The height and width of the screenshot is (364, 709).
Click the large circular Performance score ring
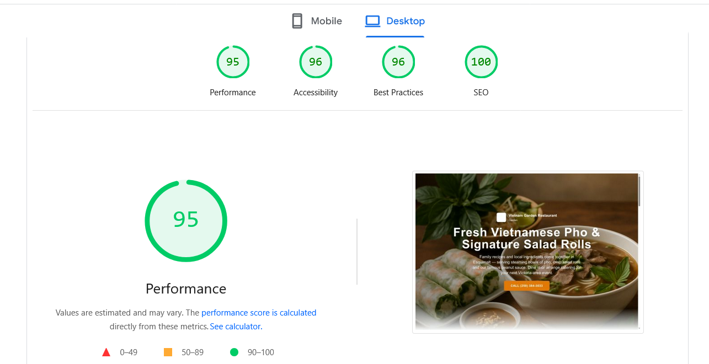click(x=186, y=220)
